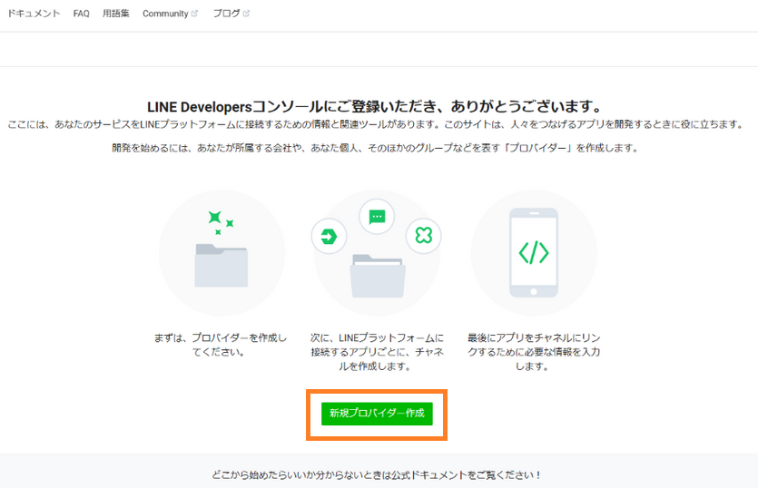Click the green clover circle icon
The height and width of the screenshot is (488, 758).
click(x=423, y=236)
